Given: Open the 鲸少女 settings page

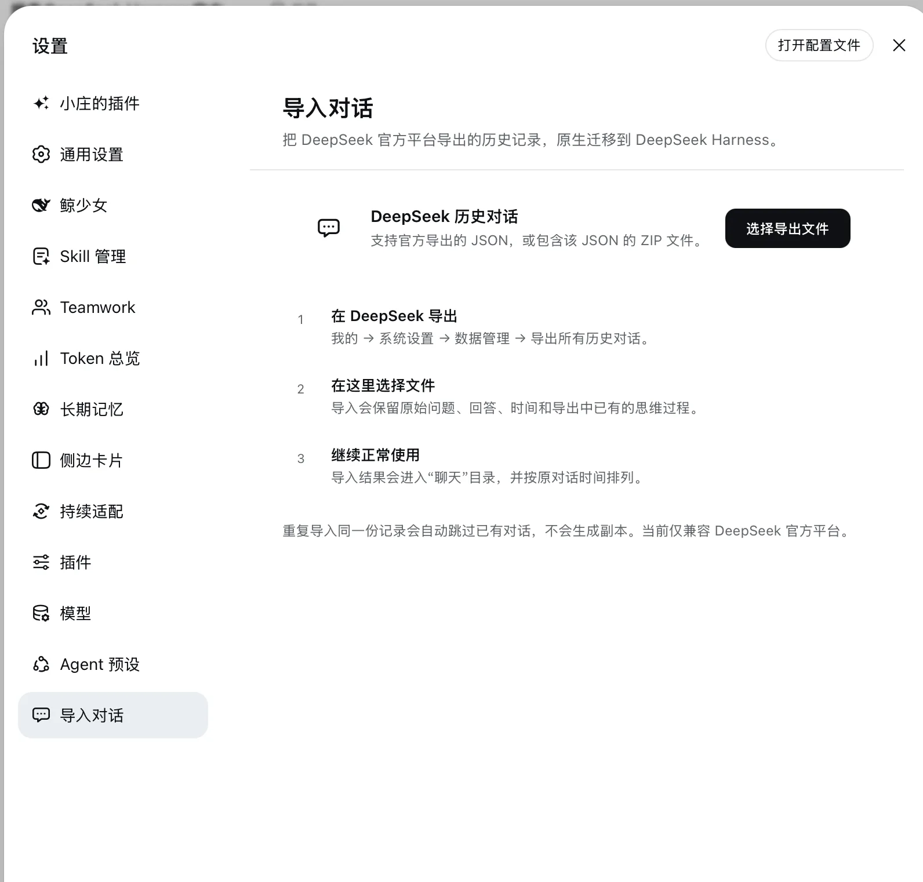Looking at the screenshot, I should coord(113,205).
